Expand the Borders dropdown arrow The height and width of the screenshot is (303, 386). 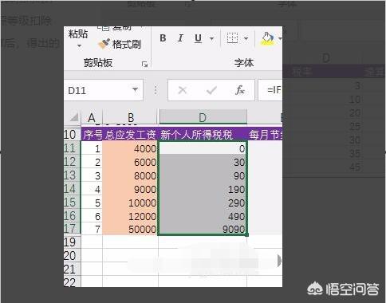tap(246, 39)
